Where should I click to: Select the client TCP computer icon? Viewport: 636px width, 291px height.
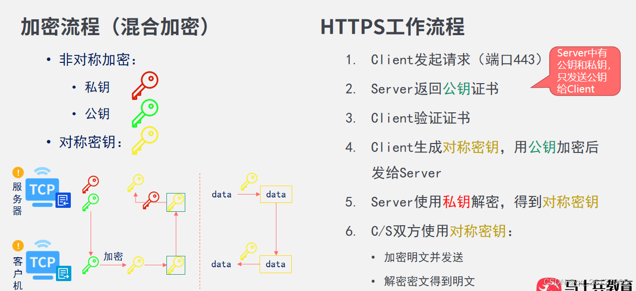pyautogui.click(x=48, y=261)
